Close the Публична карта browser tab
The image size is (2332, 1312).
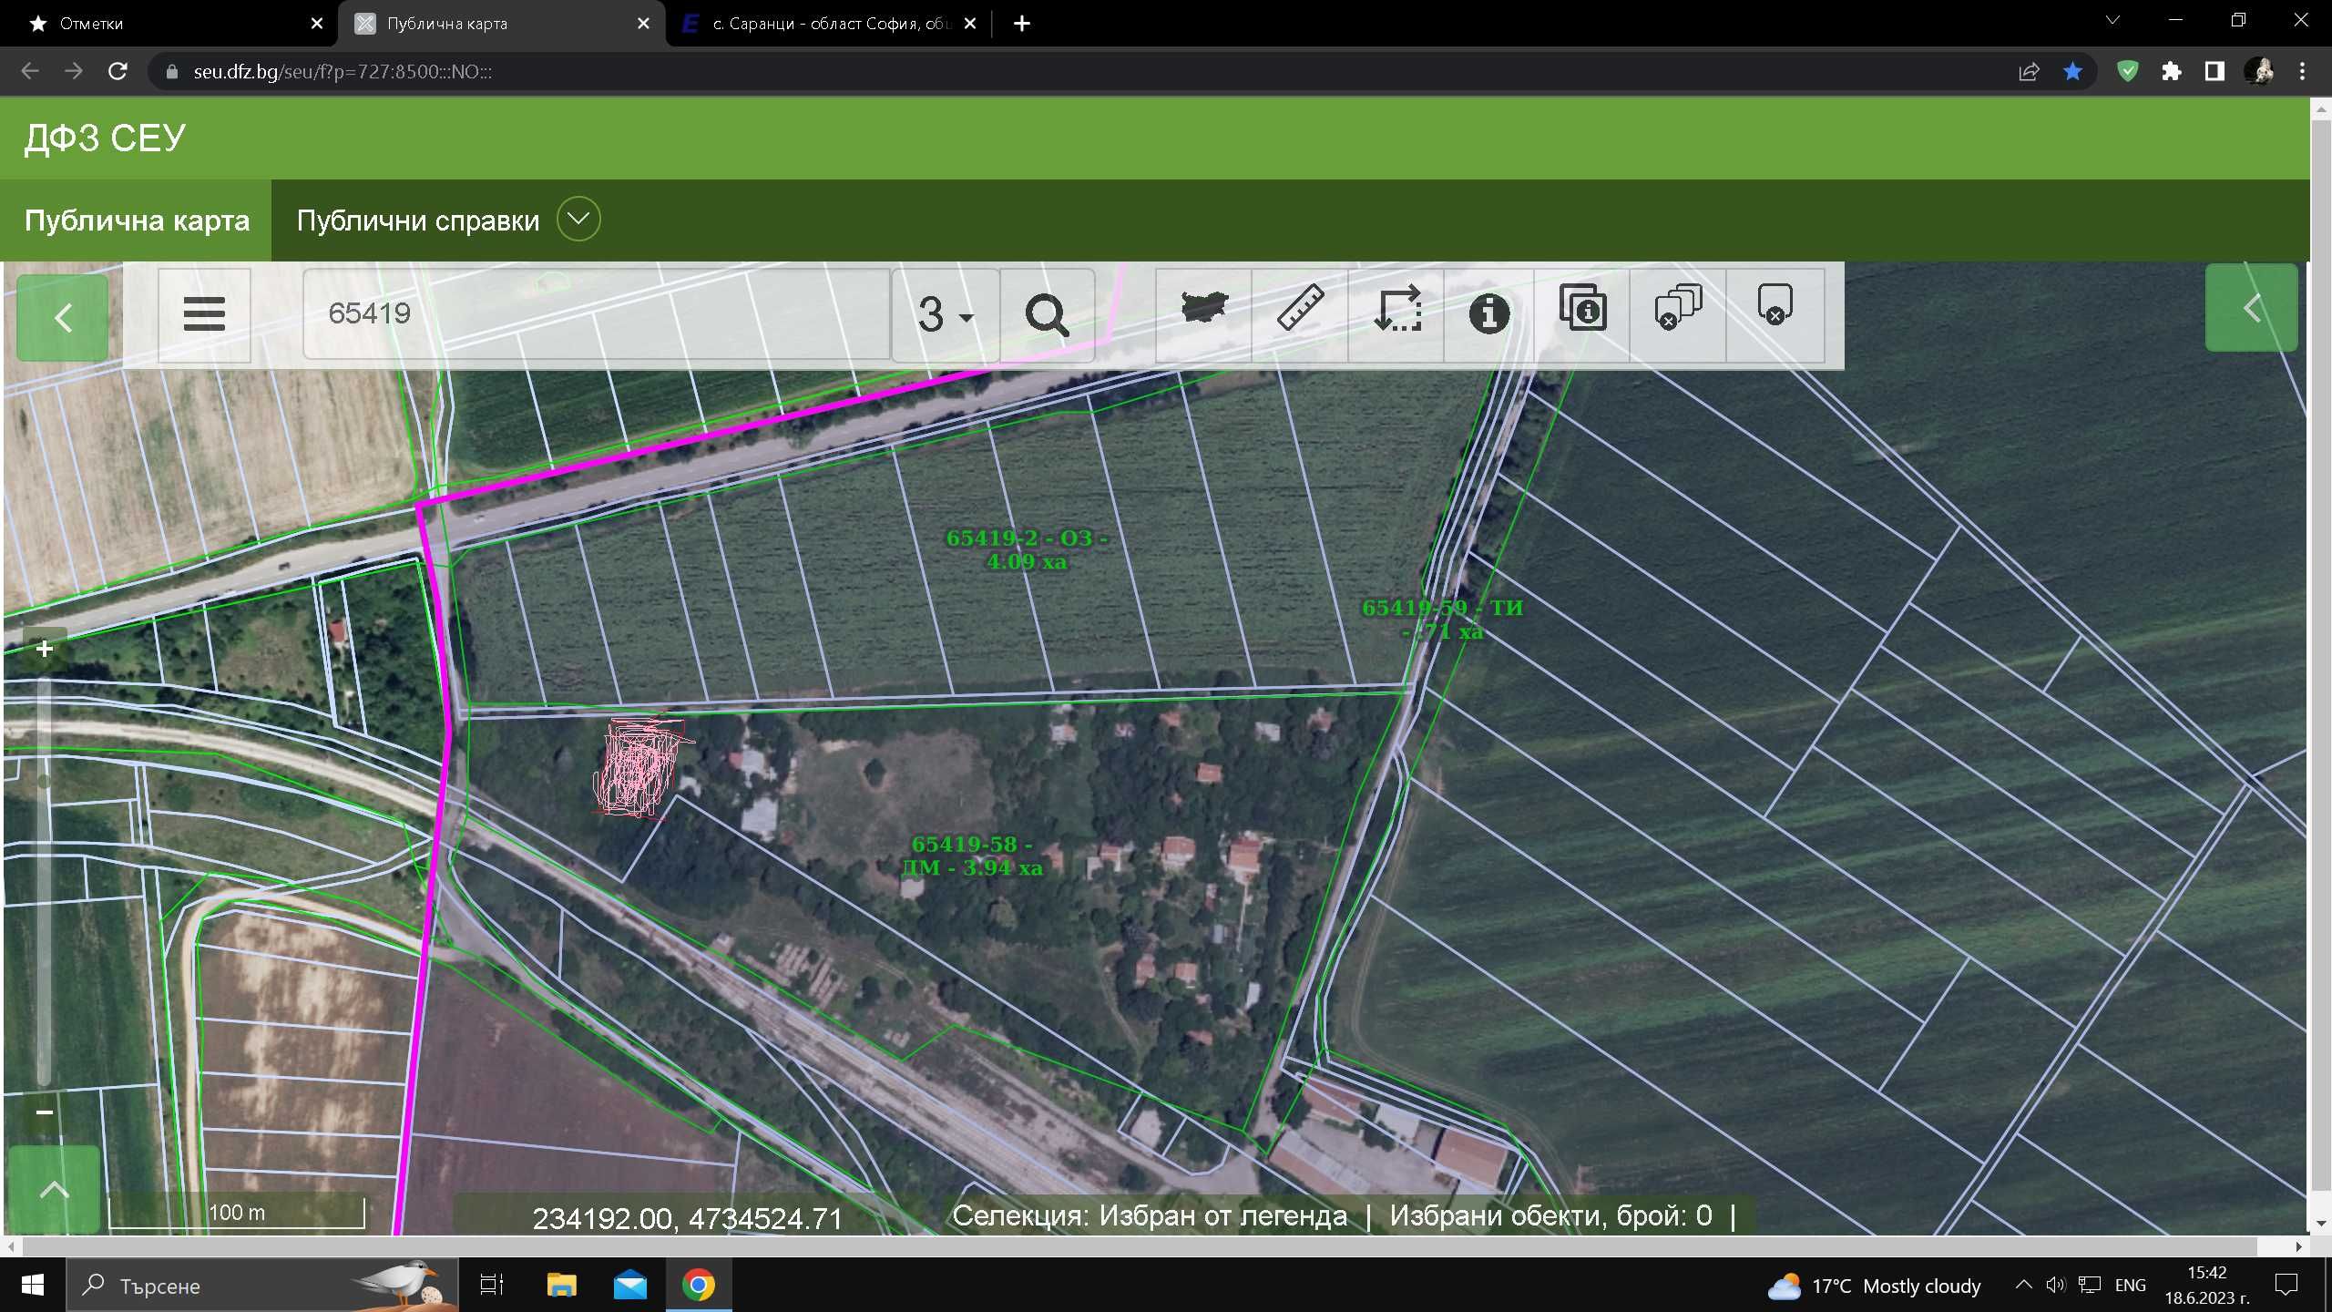click(x=643, y=24)
